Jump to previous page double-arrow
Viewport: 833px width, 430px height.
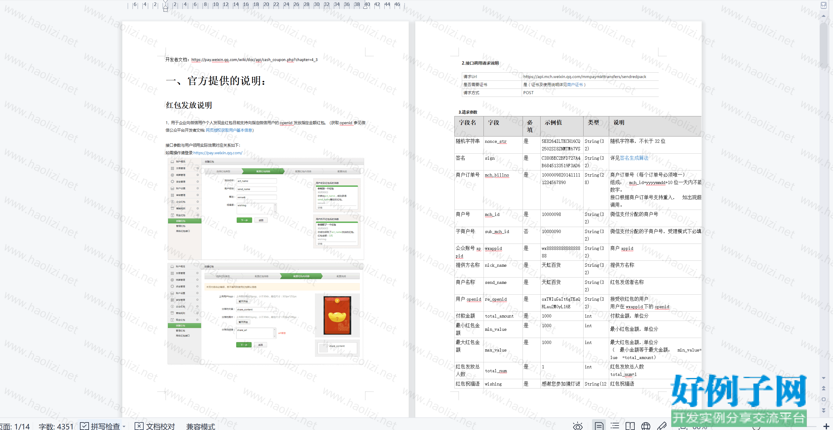point(824,388)
